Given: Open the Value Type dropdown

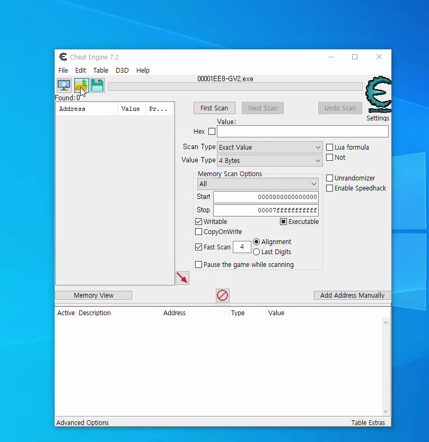Looking at the screenshot, I should [270, 160].
